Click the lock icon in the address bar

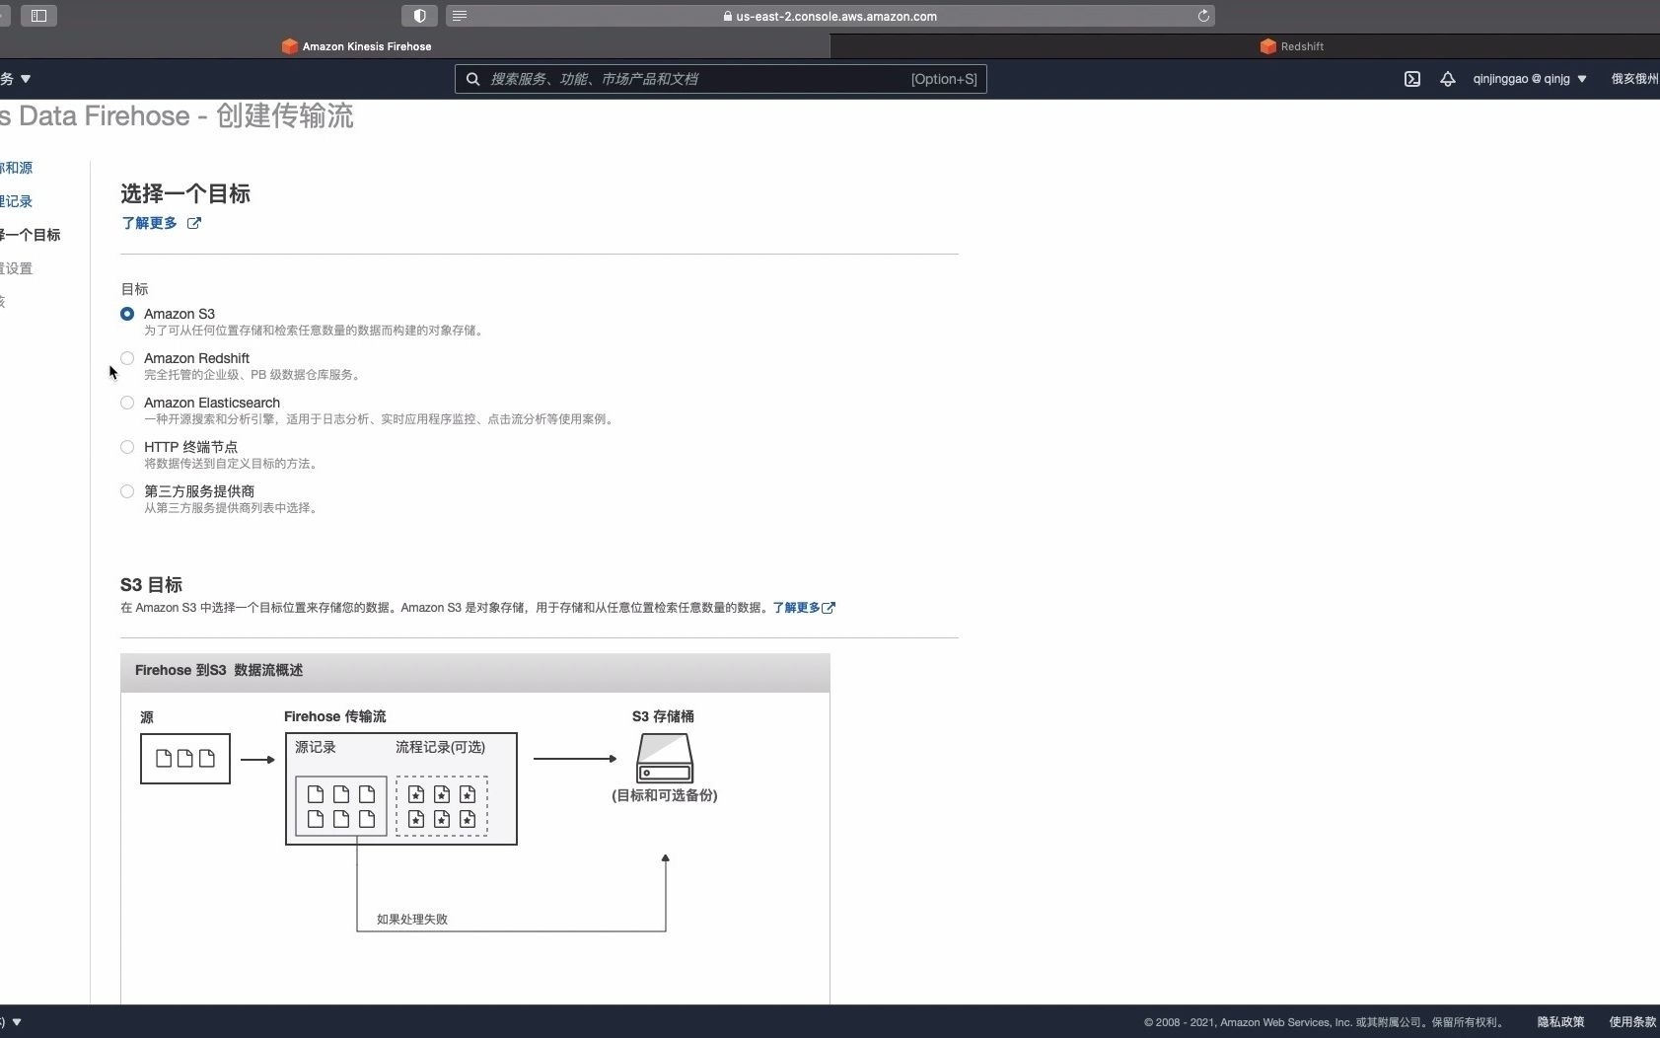click(728, 16)
